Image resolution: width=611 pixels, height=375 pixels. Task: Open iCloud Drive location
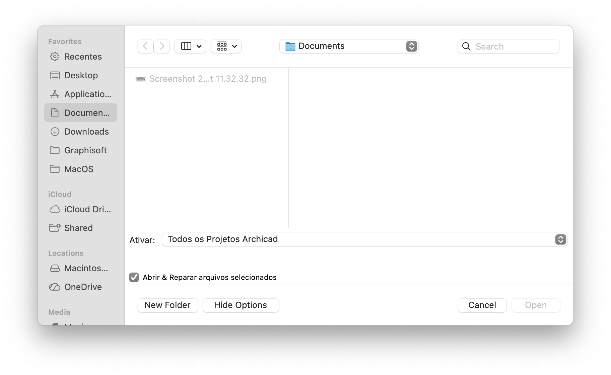[81, 209]
